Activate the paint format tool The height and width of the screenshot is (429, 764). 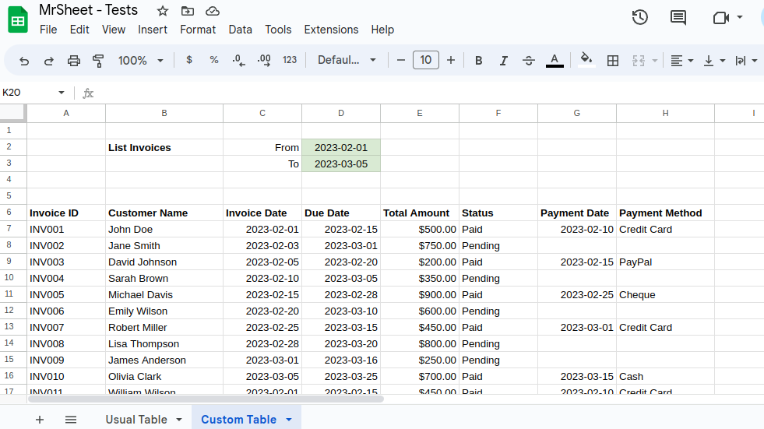tap(98, 61)
